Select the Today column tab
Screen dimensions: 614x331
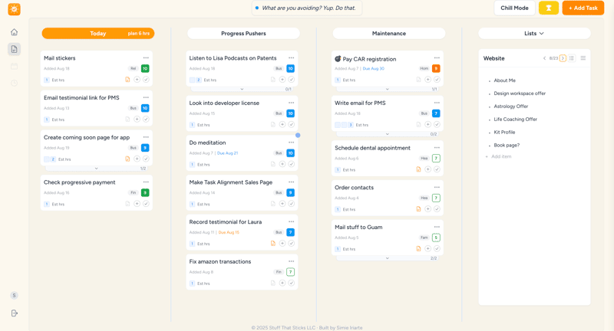pos(97,34)
